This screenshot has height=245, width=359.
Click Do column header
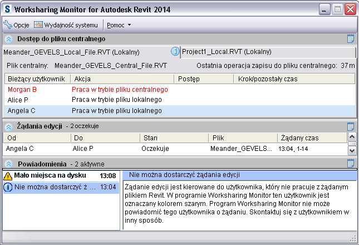106,138
